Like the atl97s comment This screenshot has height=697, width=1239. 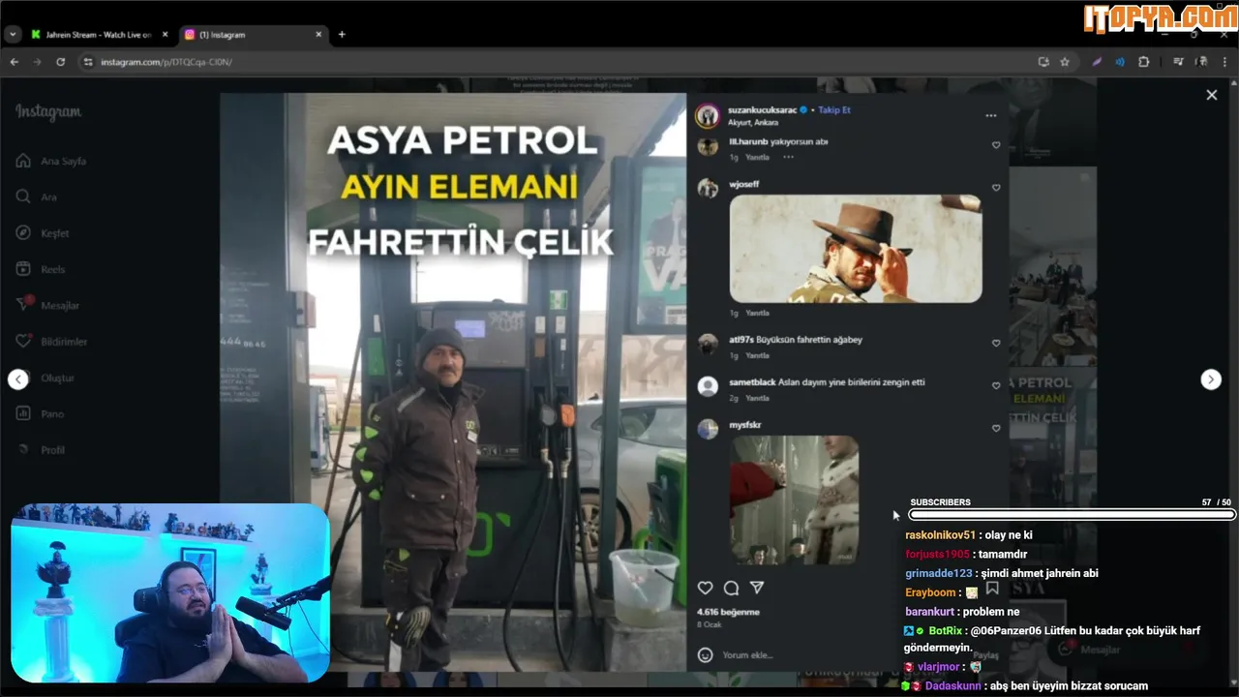tap(995, 343)
